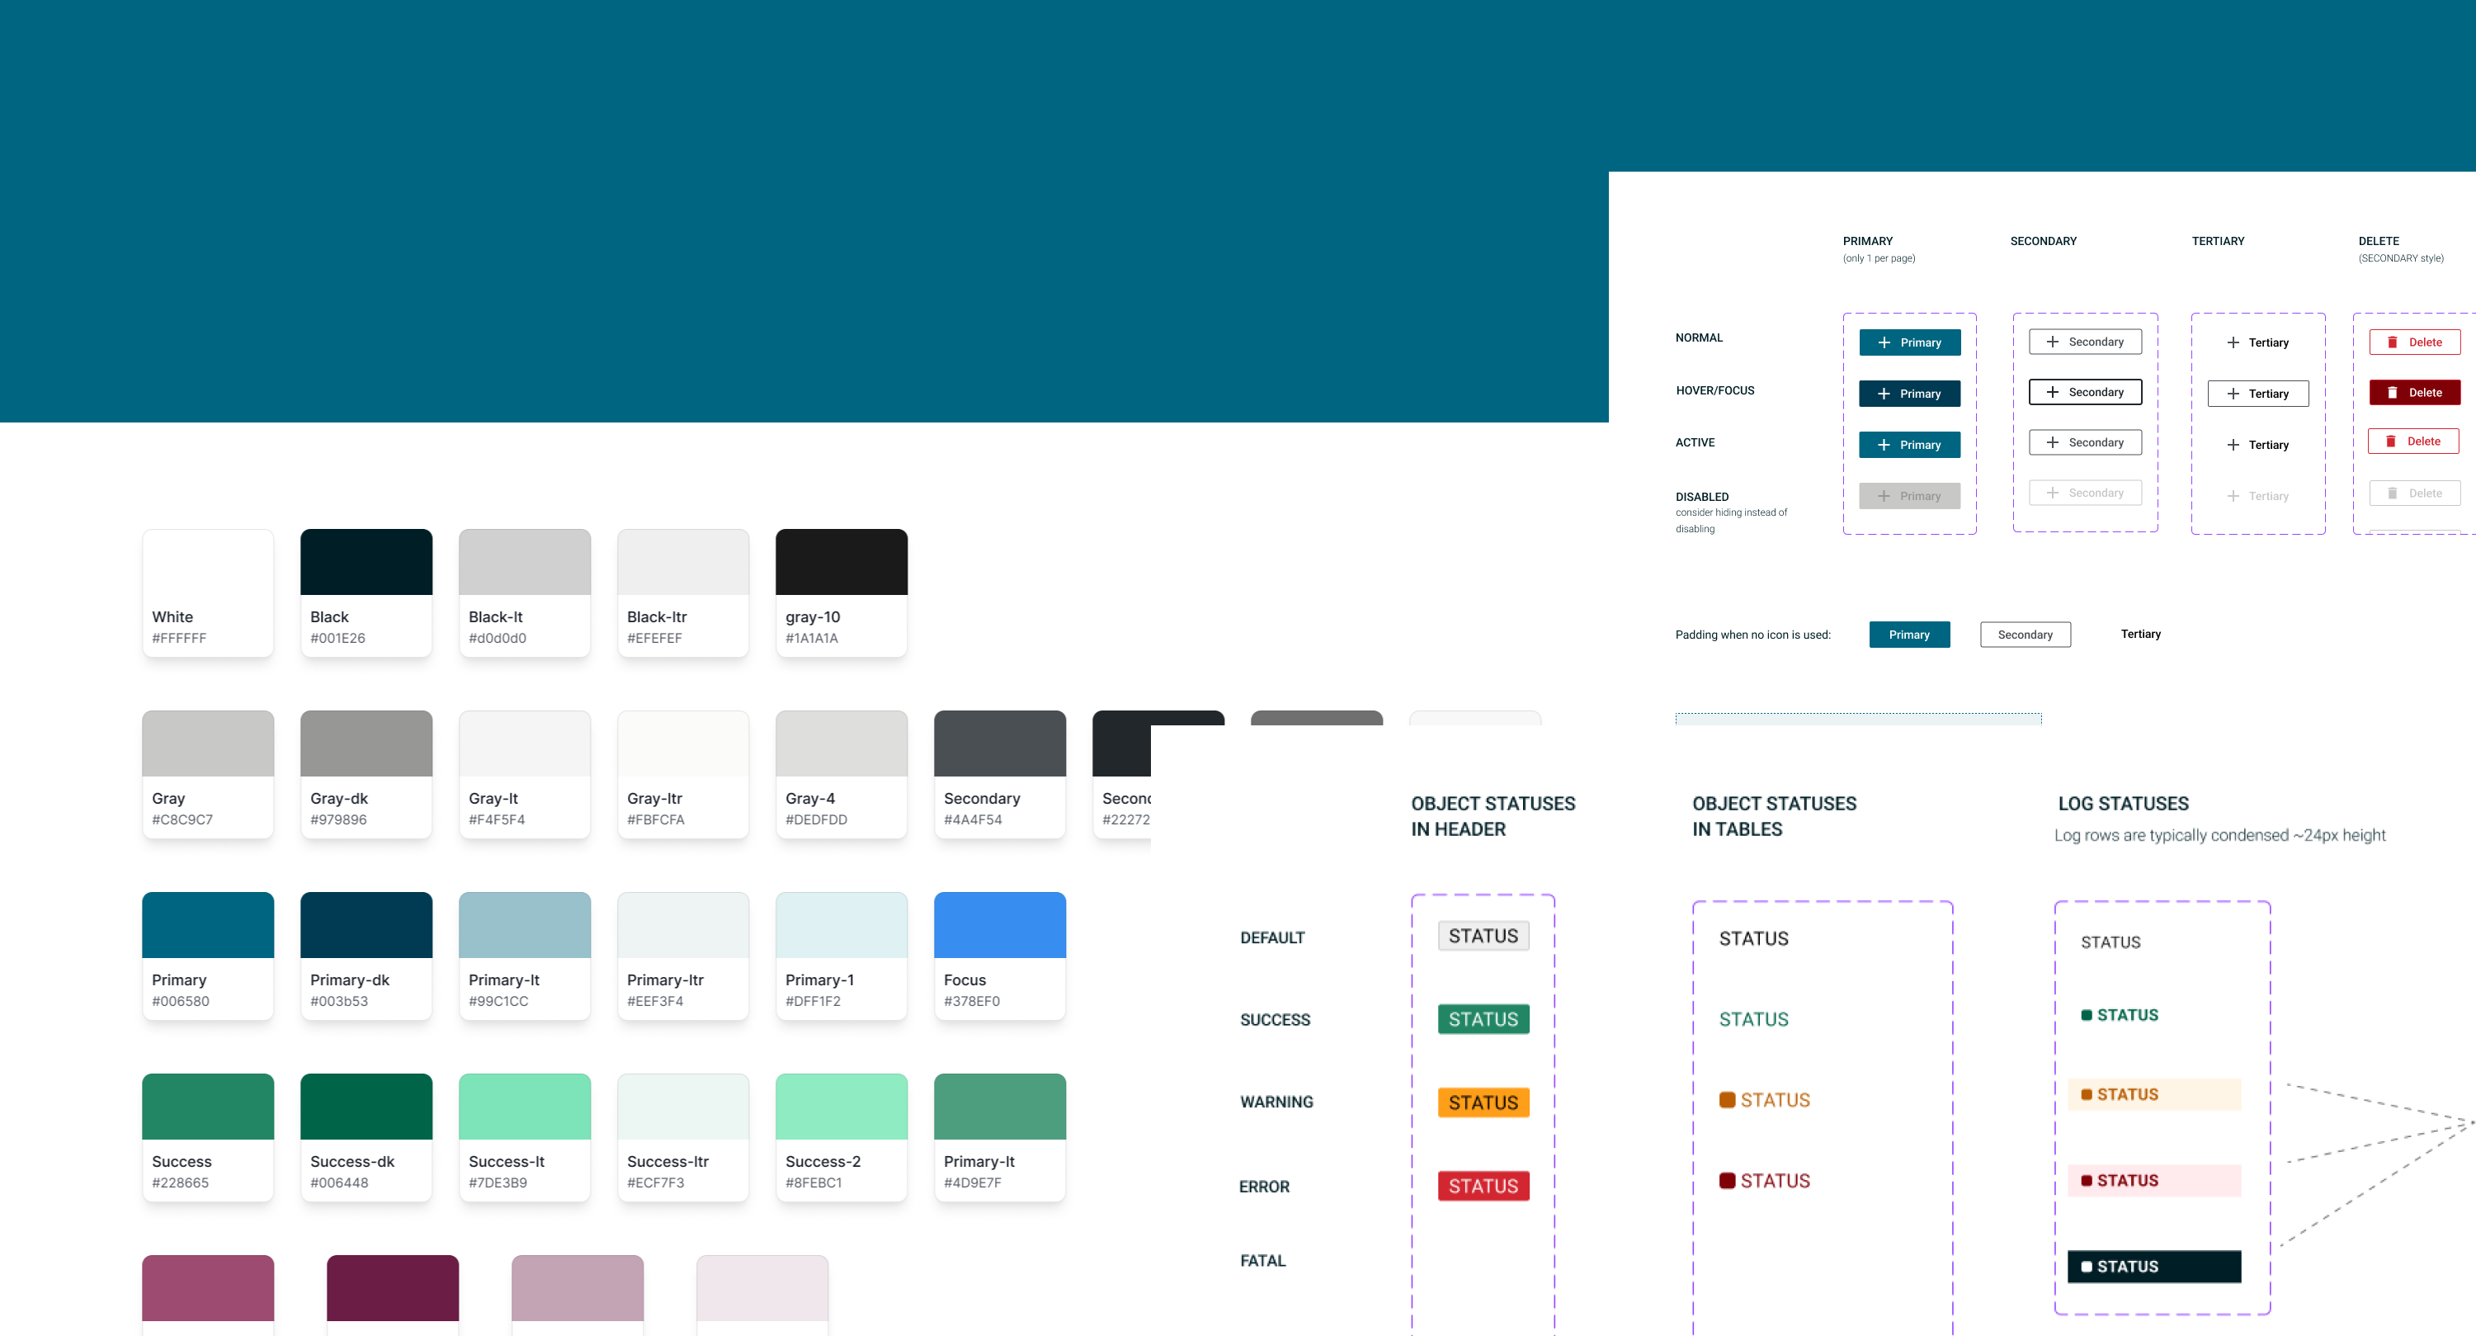This screenshot has height=1336, width=2476.
Task: Select the Gray-4 #DEDFDD swatch
Action: click(841, 774)
